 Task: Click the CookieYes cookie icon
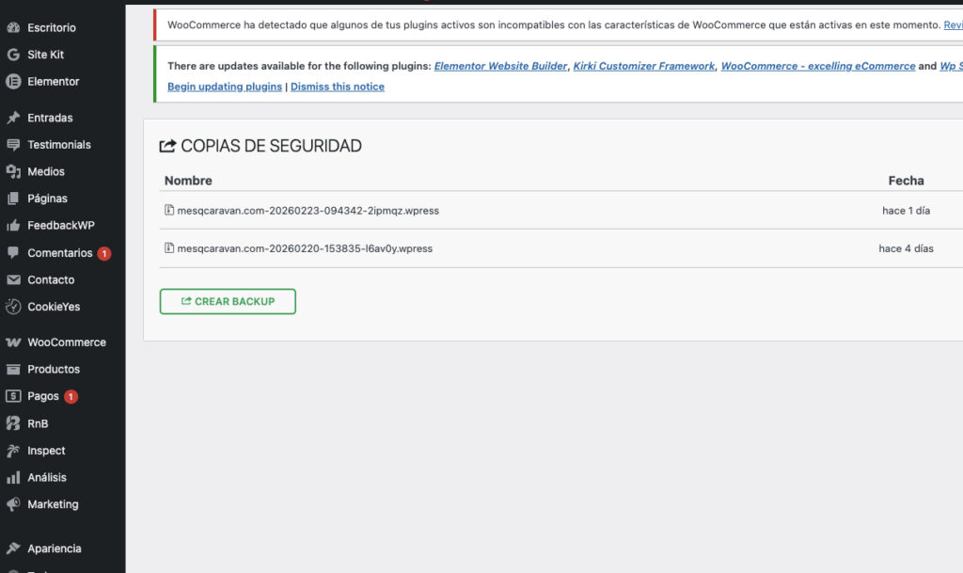[13, 306]
